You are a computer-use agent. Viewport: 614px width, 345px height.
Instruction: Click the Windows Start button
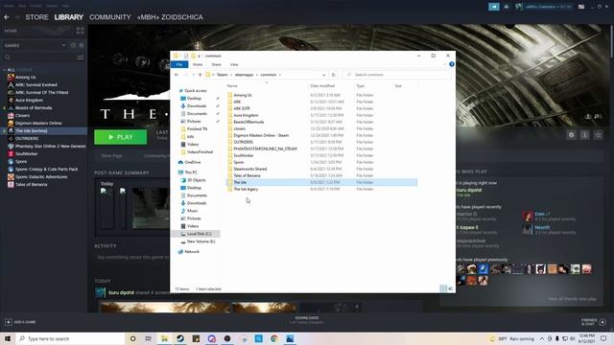pyautogui.click(x=8, y=338)
